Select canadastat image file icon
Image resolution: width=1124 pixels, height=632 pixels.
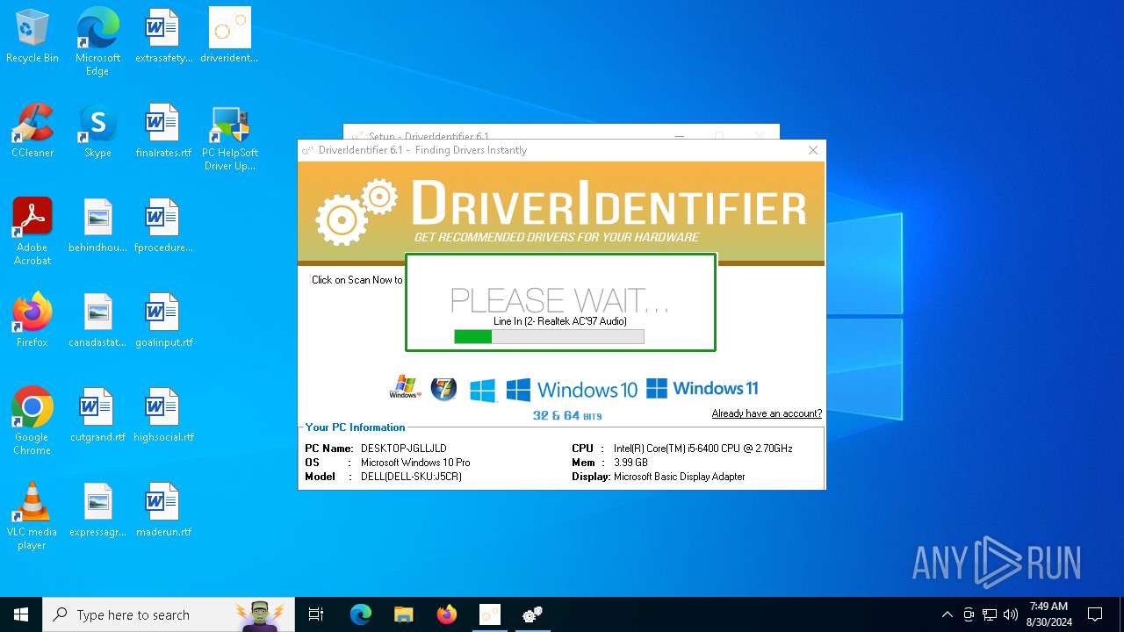tap(97, 321)
